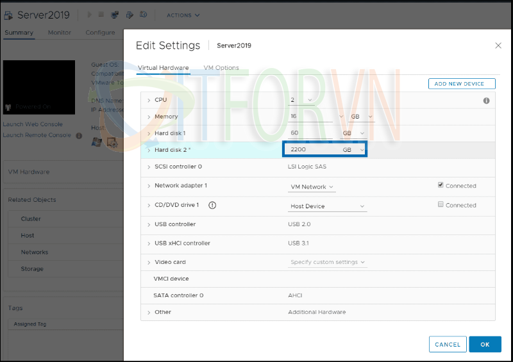
Task: Expand the Hard disk 1 row
Action: tap(149, 133)
